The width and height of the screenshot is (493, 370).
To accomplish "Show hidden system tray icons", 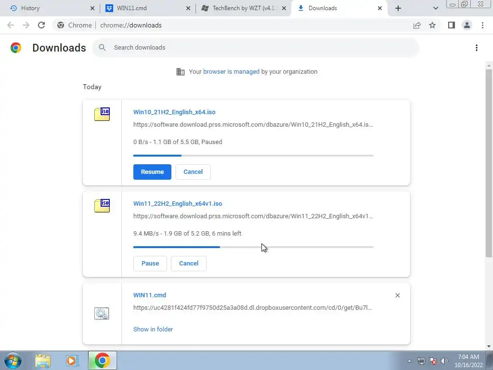I will click(x=409, y=361).
